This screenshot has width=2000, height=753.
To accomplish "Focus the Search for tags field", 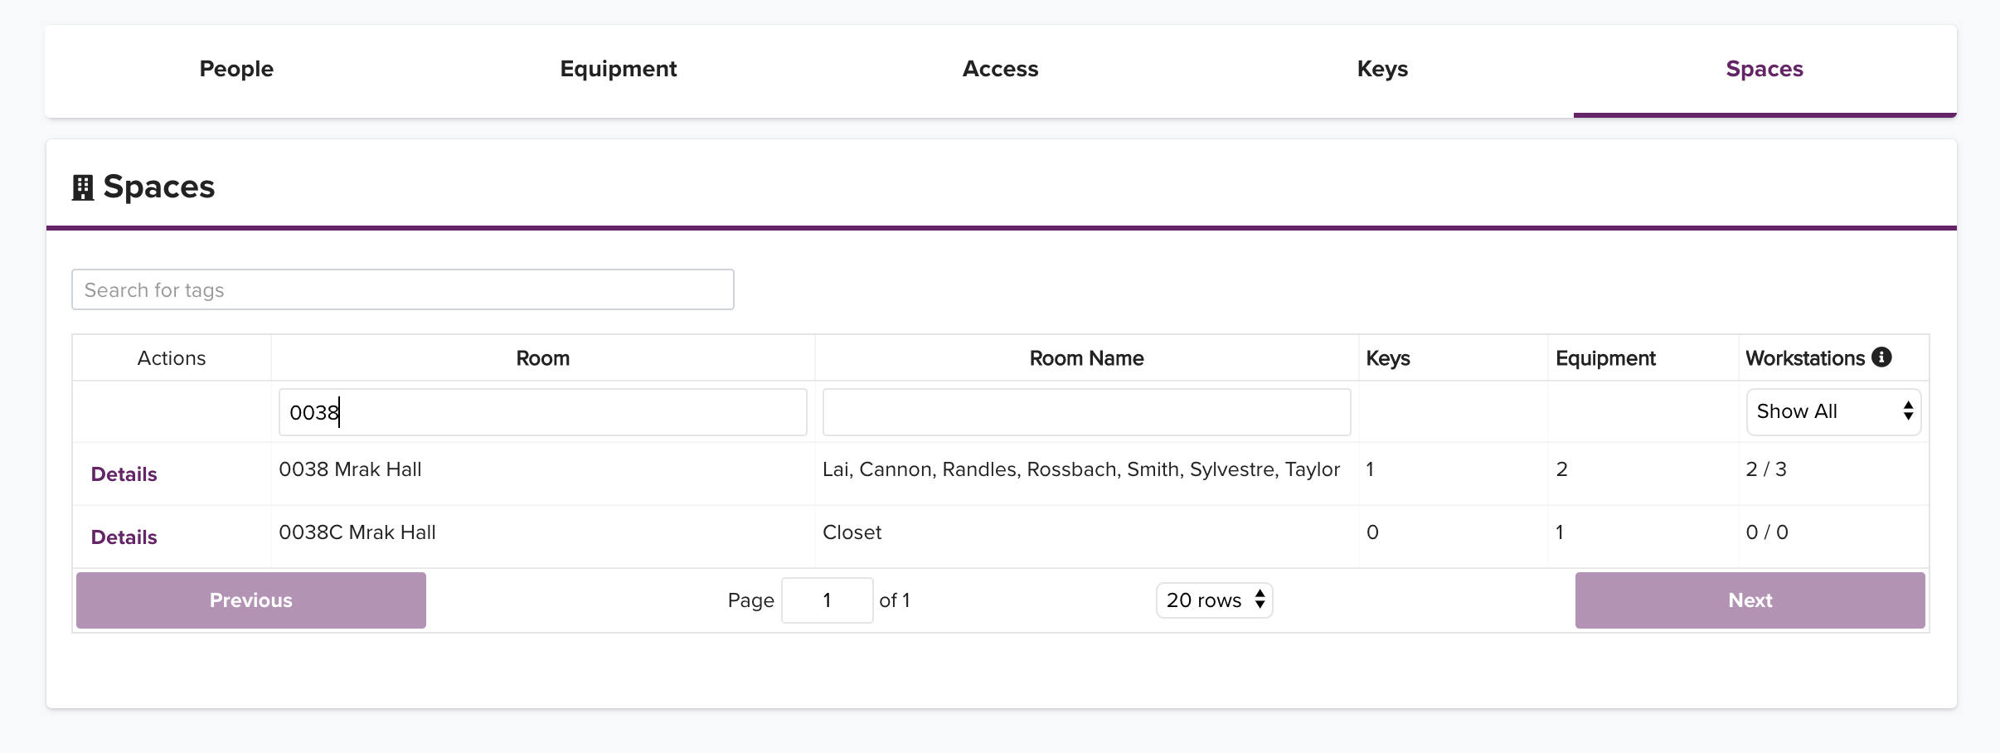I will [403, 289].
